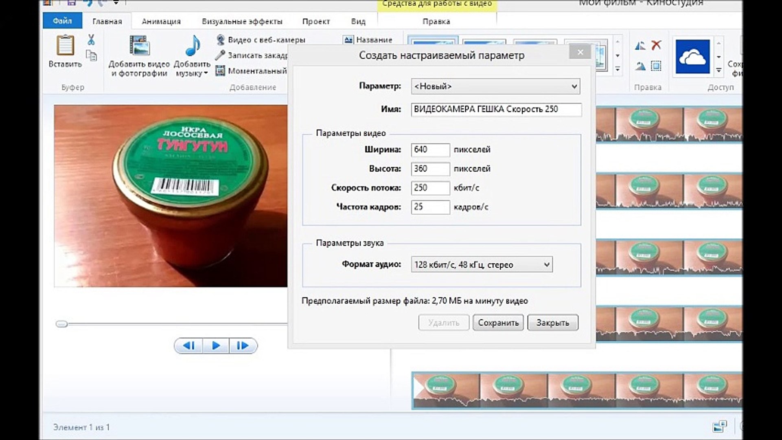782x440 pixels.
Task: Click the next frame button
Action: click(243, 346)
